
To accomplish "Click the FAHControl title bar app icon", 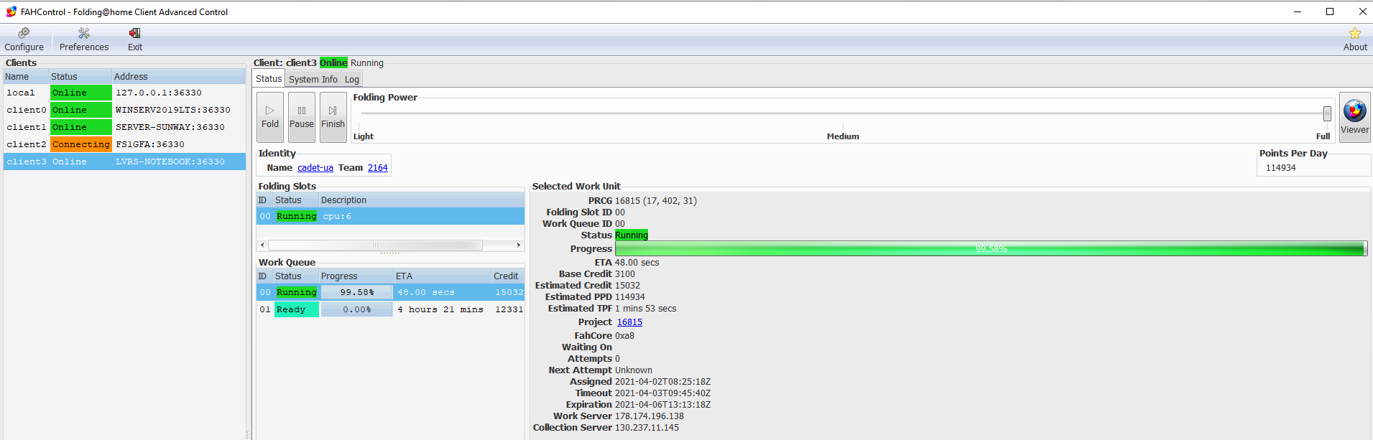I will click(x=11, y=11).
